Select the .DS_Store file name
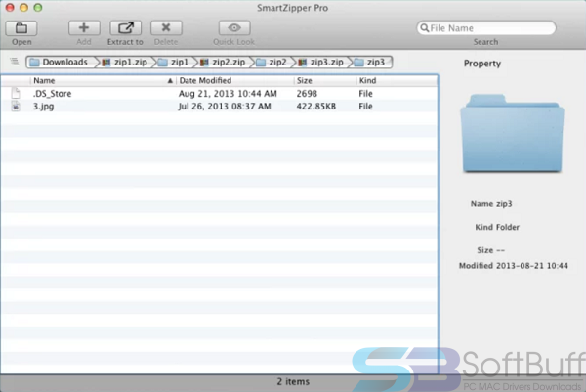This screenshot has width=586, height=392. (53, 94)
